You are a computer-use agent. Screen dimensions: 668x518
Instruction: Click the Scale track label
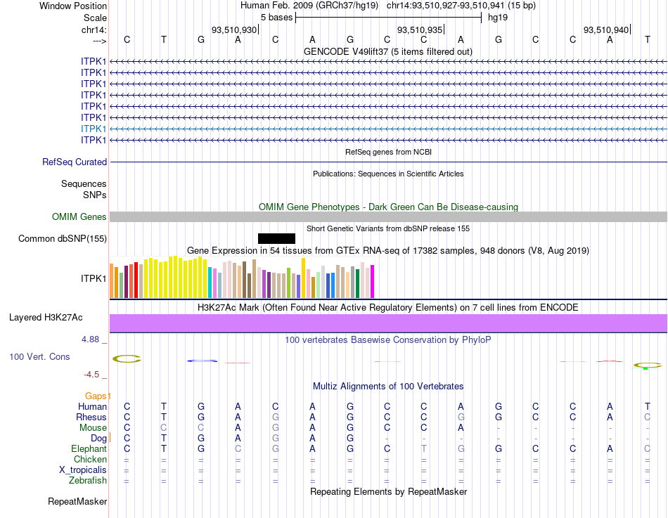pyautogui.click(x=95, y=18)
